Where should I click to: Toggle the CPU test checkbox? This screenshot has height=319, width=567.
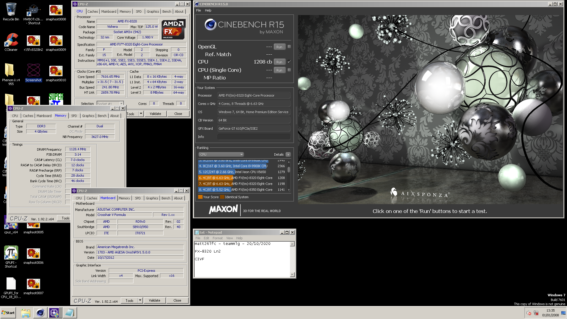point(289,62)
